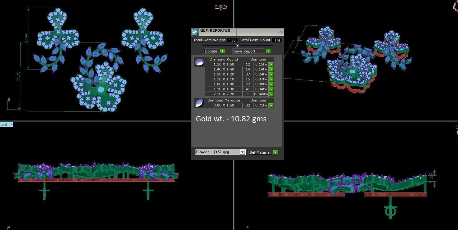
Task: Click the green arrow for 3.00 X 1.50 marquise row
Action: (x=271, y=106)
